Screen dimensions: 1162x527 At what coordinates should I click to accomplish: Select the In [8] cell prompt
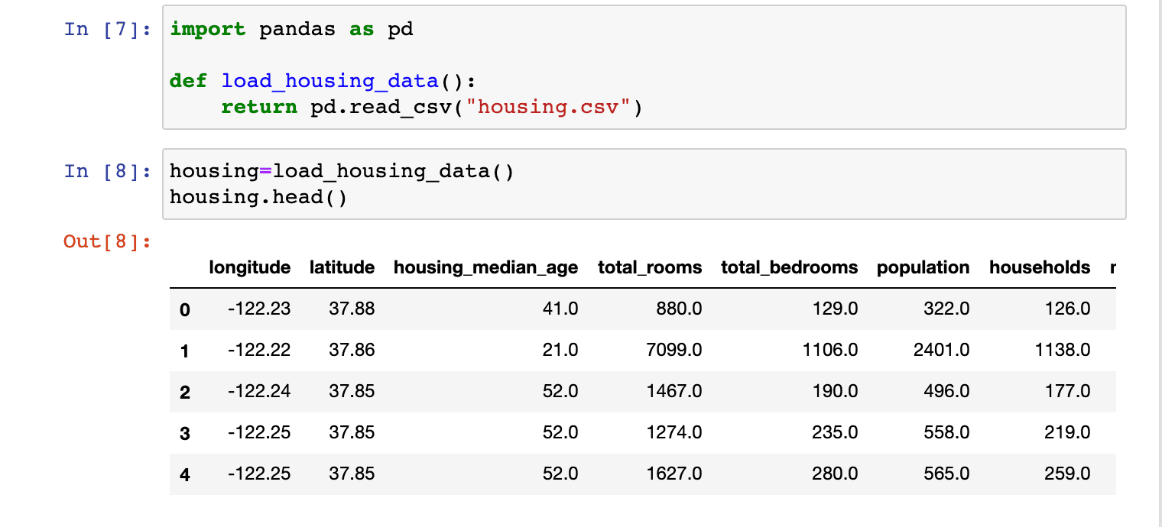106,171
